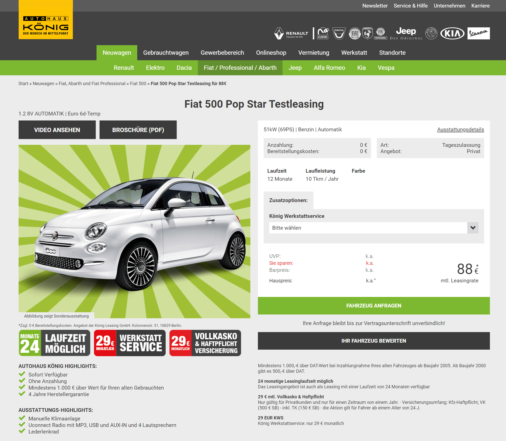
Task: Open the Gewerbebereich menu item
Action: pyautogui.click(x=222, y=53)
